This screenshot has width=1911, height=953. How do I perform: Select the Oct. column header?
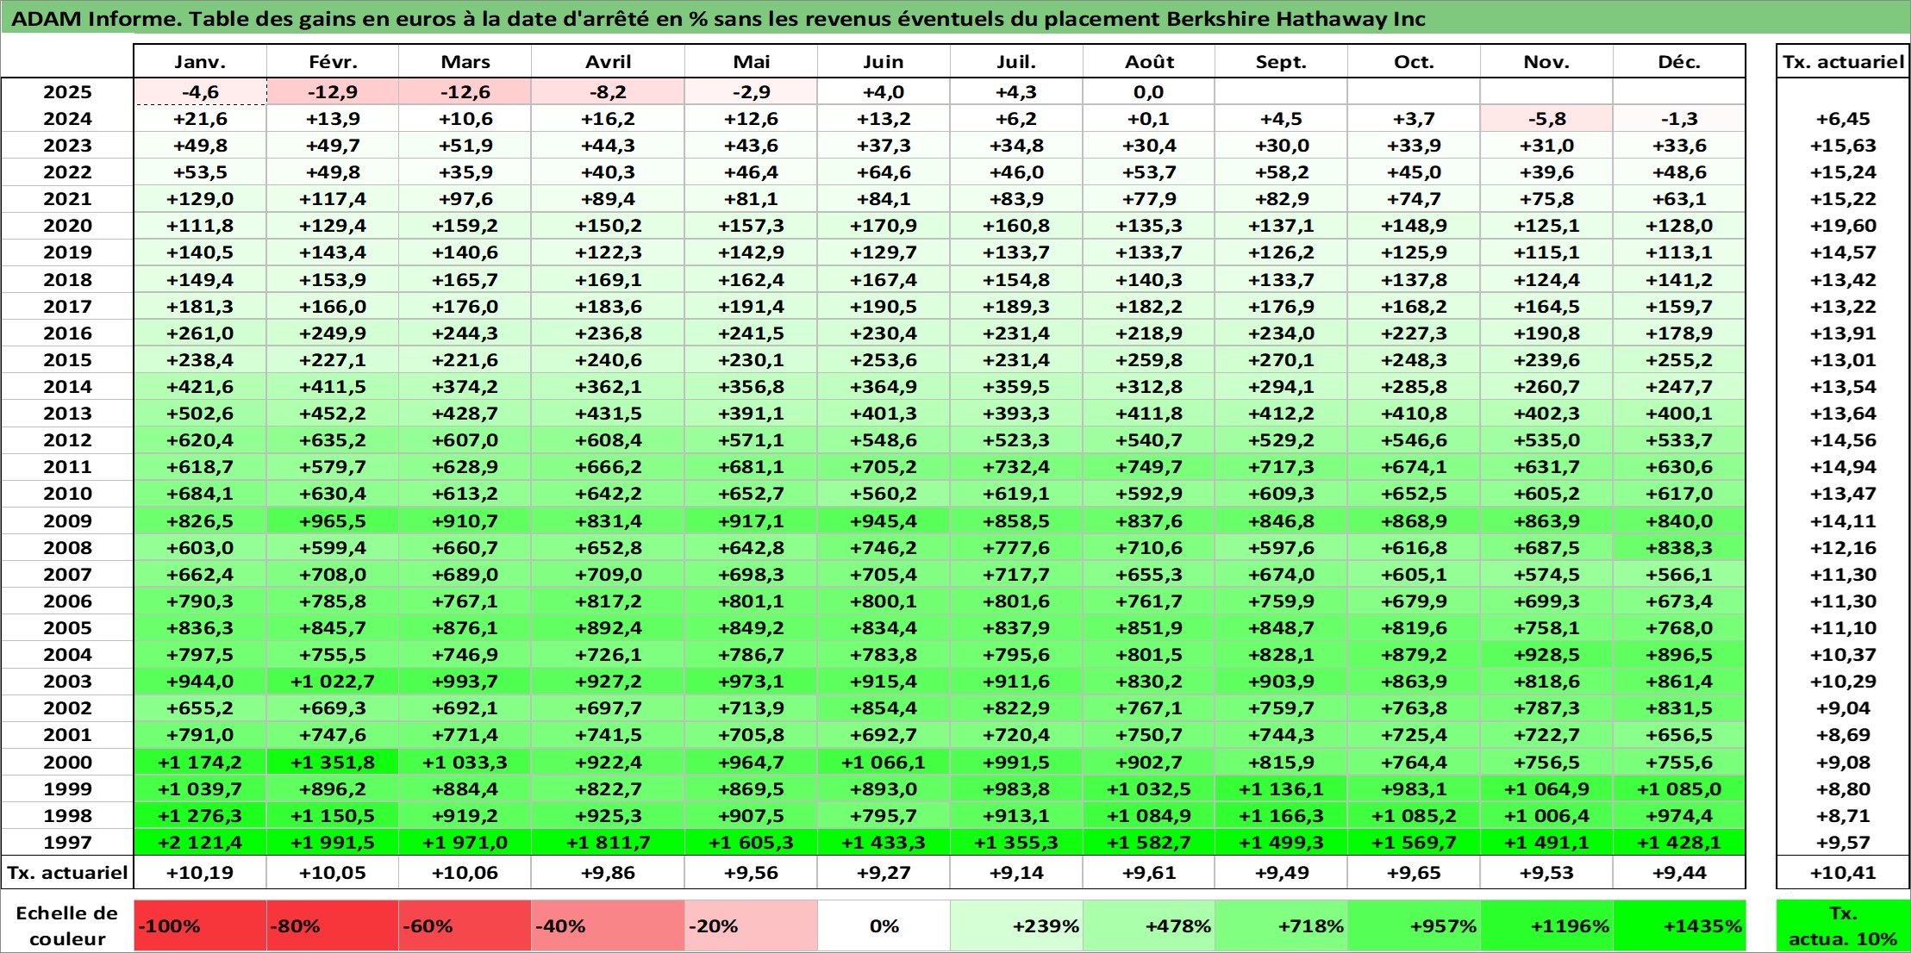pos(1415,62)
